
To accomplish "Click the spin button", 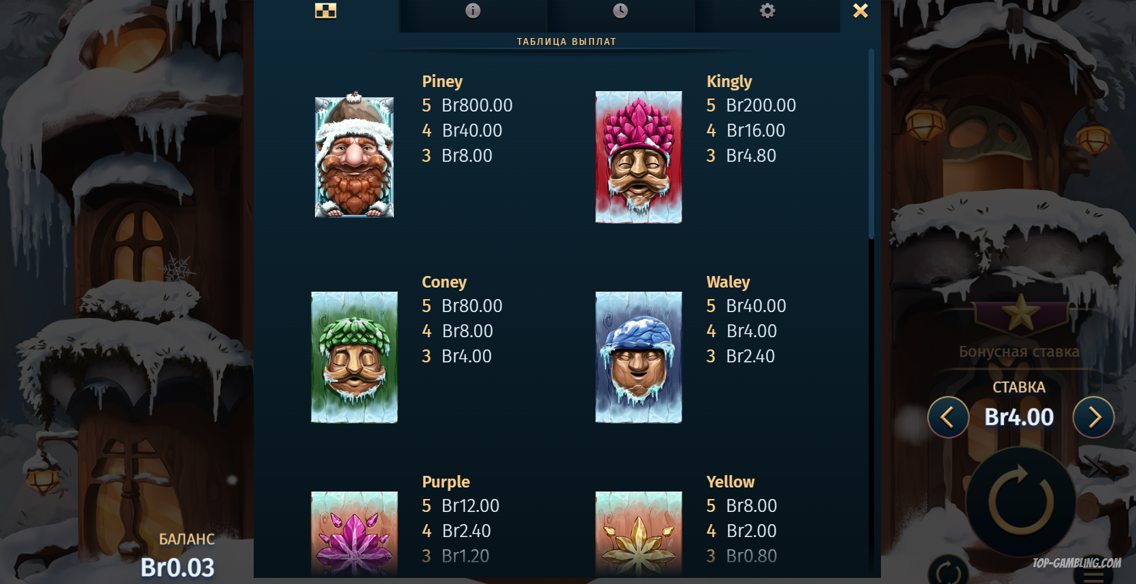I will tap(1021, 502).
